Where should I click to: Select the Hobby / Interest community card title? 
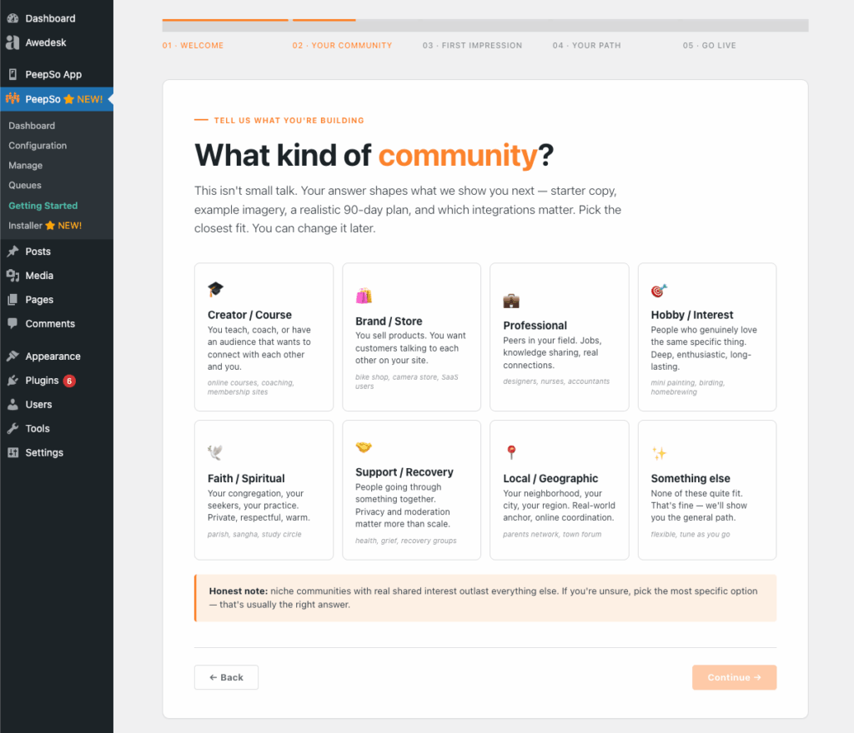tap(691, 315)
